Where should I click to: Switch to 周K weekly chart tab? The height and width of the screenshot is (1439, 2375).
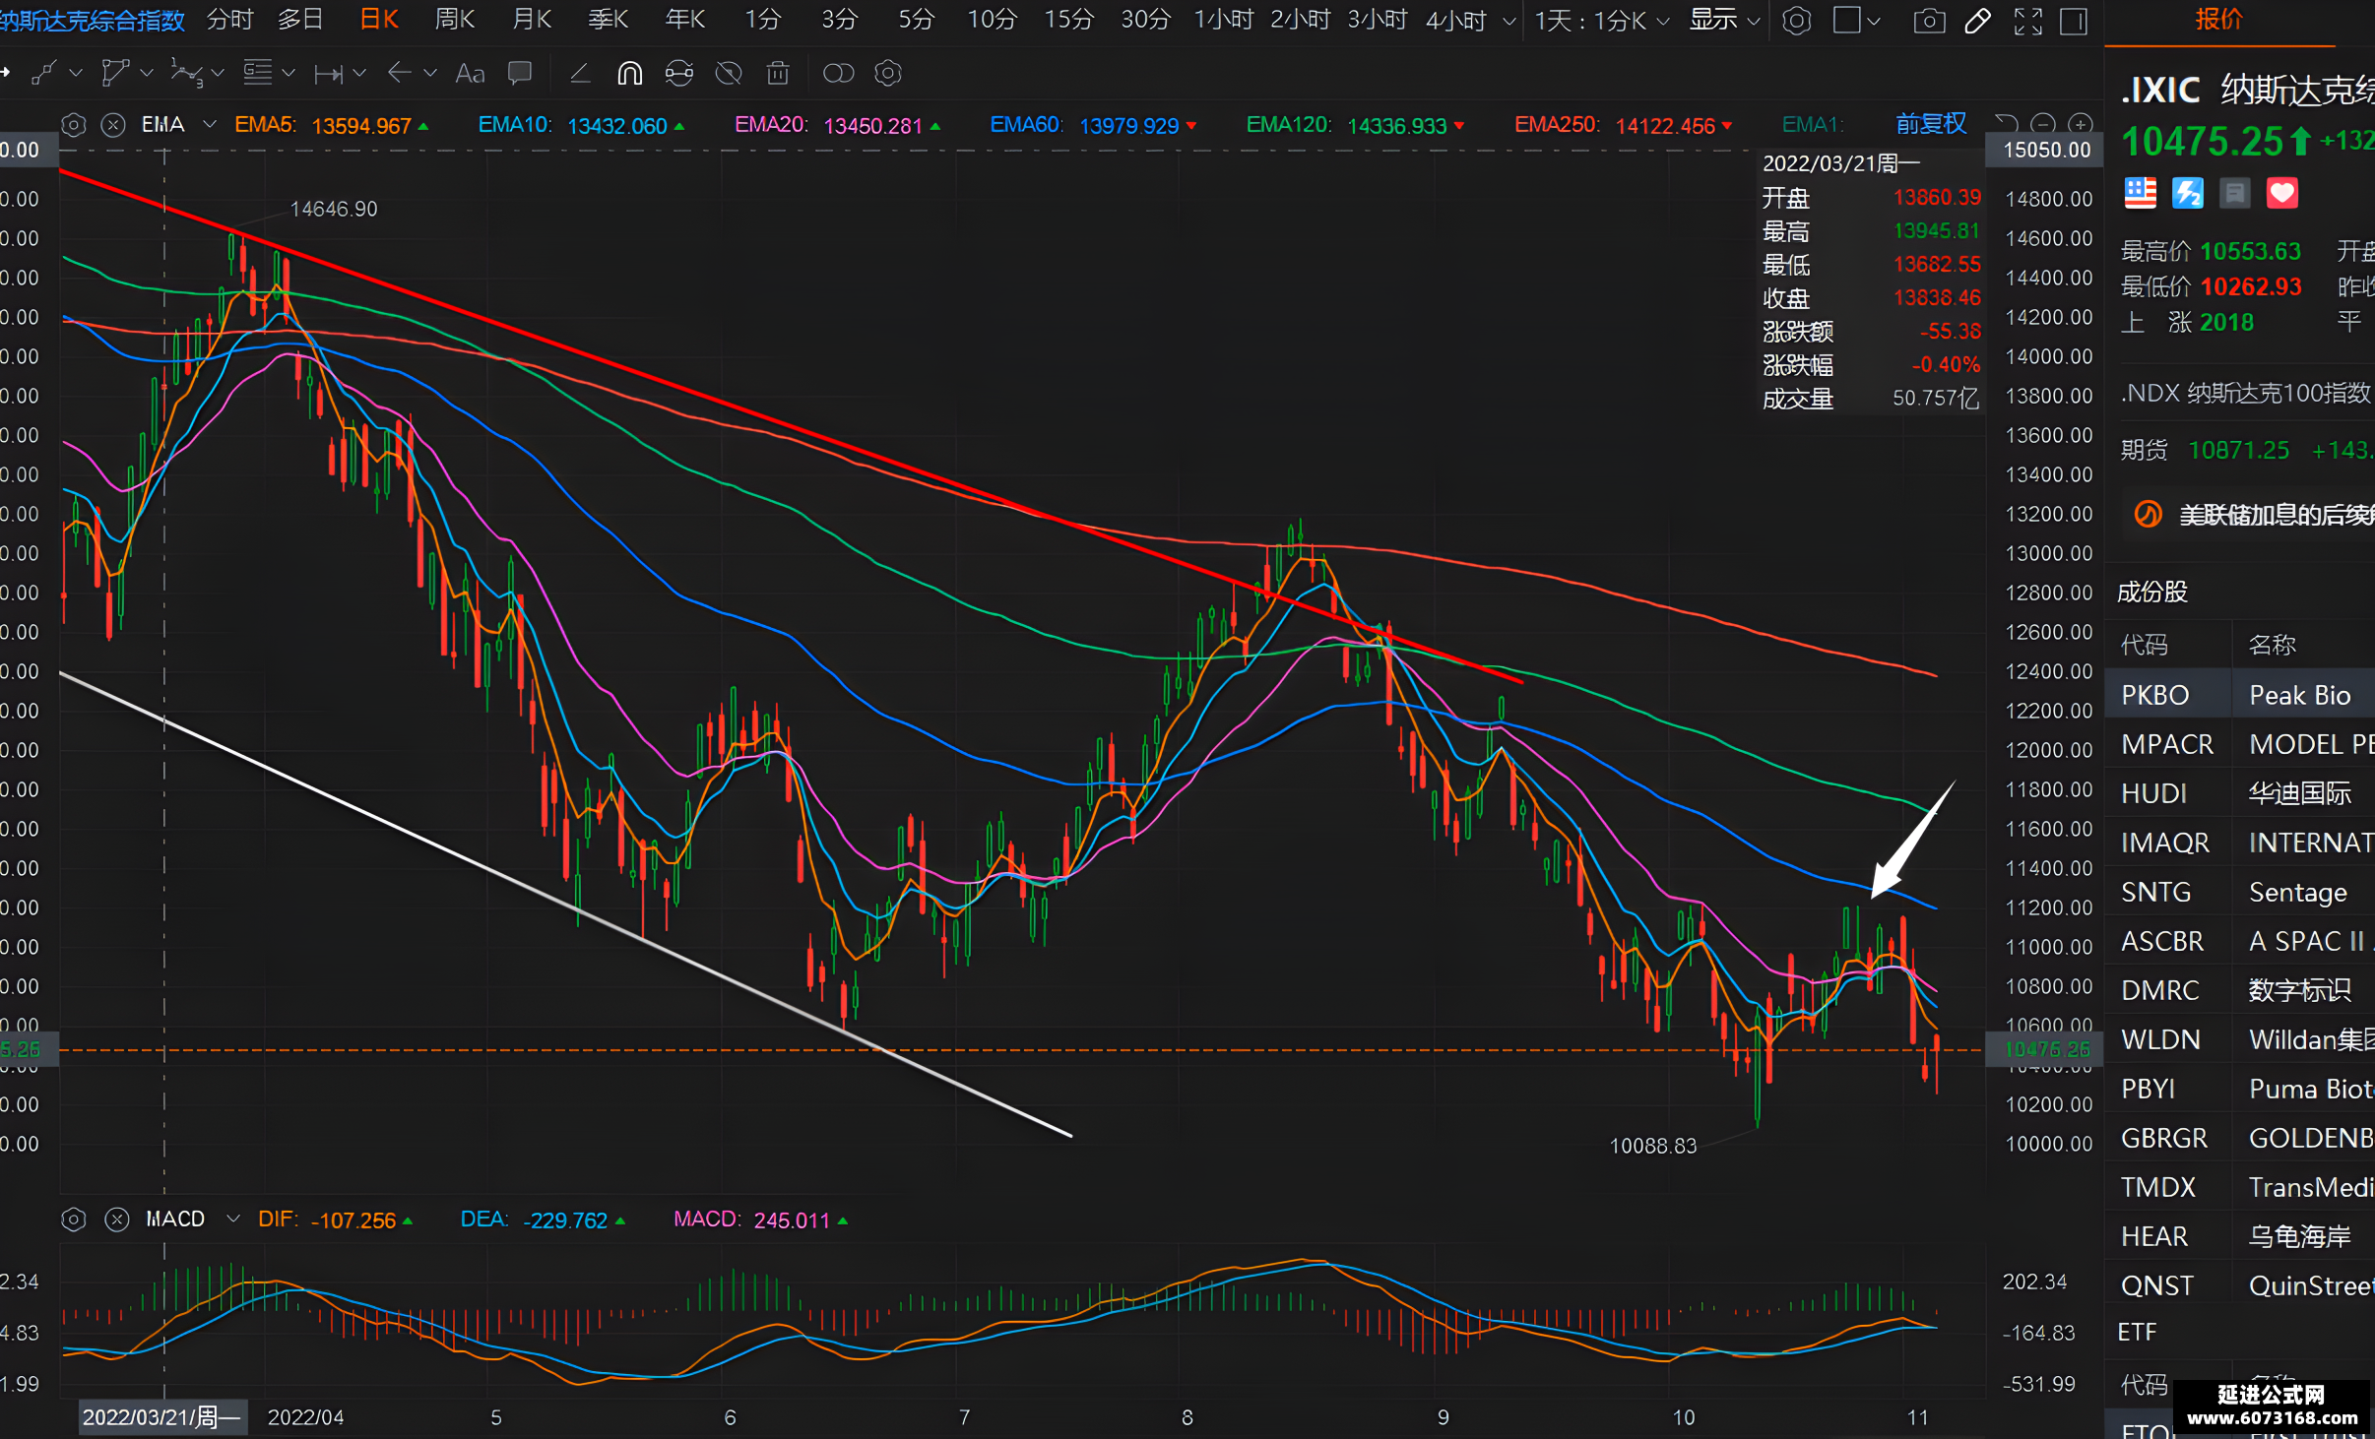(x=455, y=20)
